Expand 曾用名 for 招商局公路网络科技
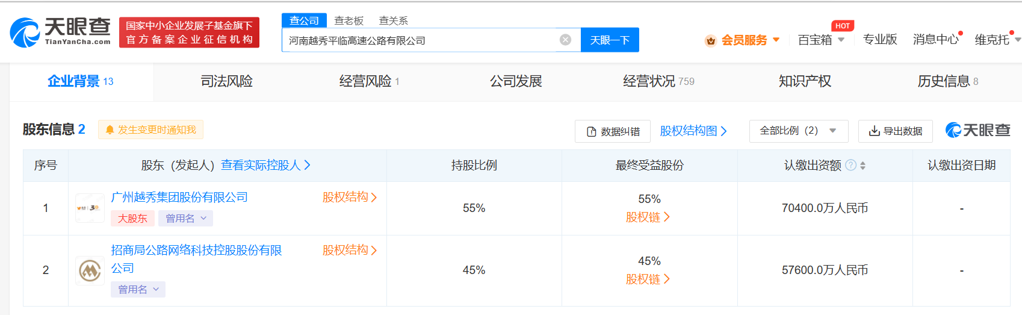Image resolution: width=1022 pixels, height=315 pixels. (x=138, y=289)
